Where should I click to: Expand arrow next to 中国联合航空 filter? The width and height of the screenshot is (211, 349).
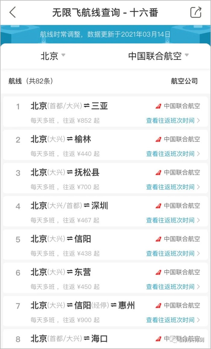pos(187,55)
